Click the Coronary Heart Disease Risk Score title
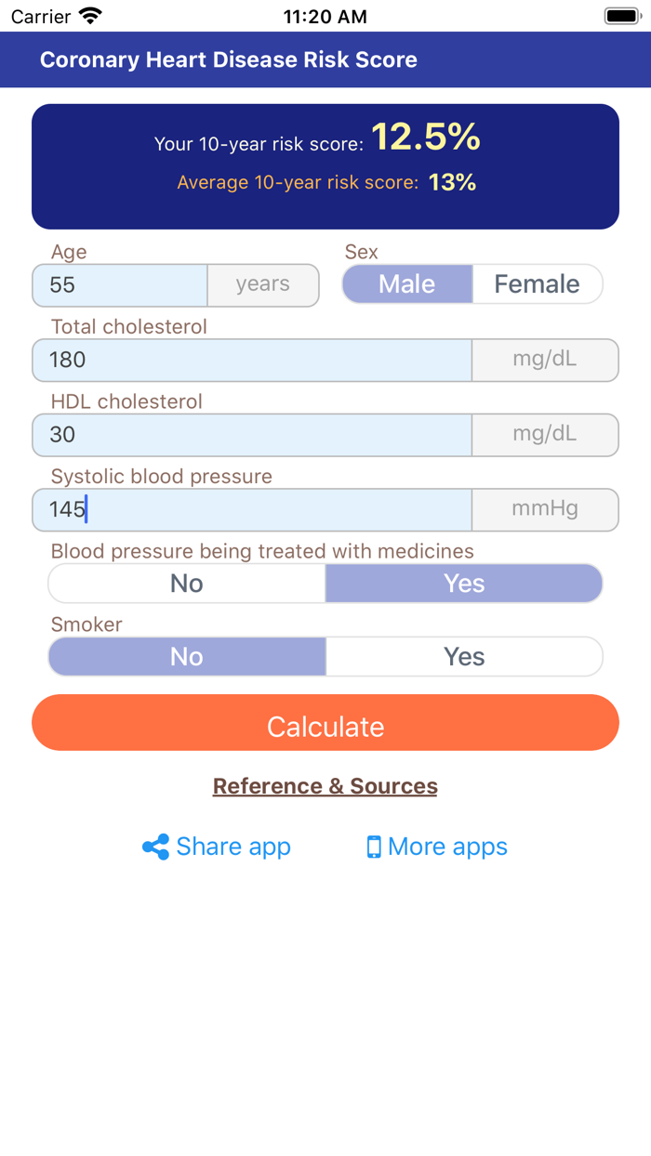Screen dimensions: 651x1156 [x=229, y=59]
